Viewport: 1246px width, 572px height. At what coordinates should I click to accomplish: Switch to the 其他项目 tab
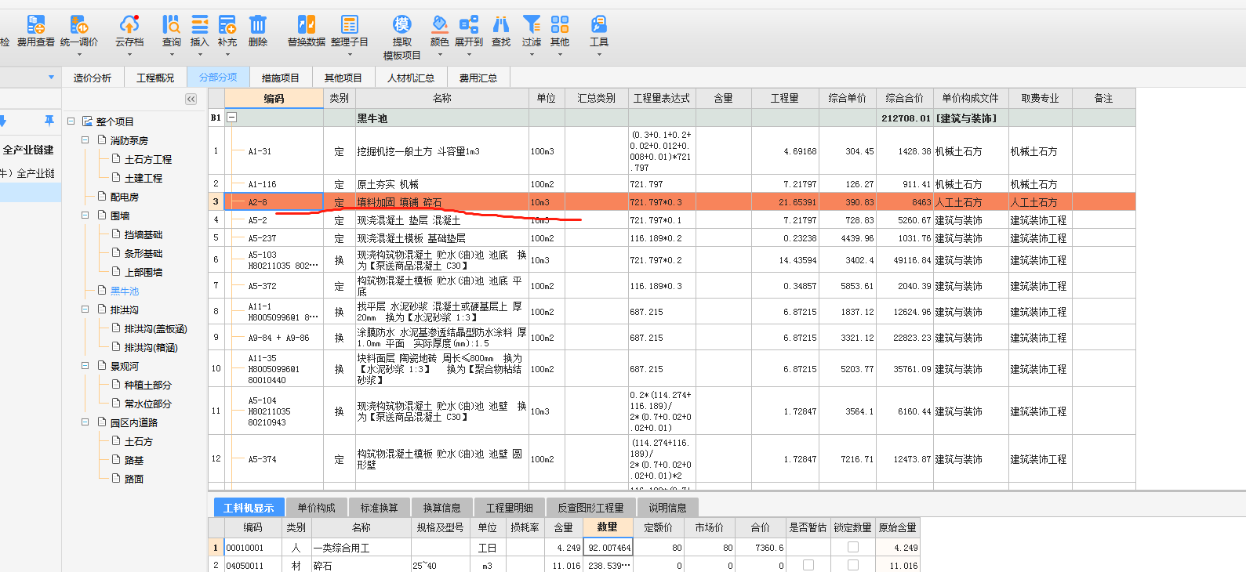[343, 78]
